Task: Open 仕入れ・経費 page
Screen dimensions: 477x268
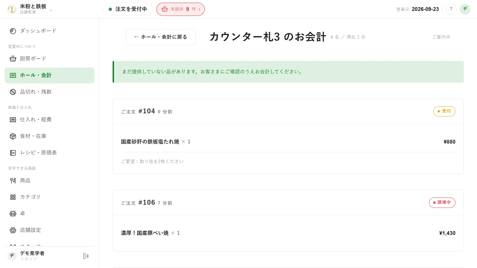Action: click(x=49, y=120)
